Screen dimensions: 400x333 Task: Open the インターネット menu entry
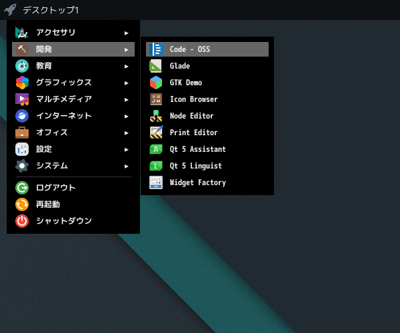[x=73, y=116]
